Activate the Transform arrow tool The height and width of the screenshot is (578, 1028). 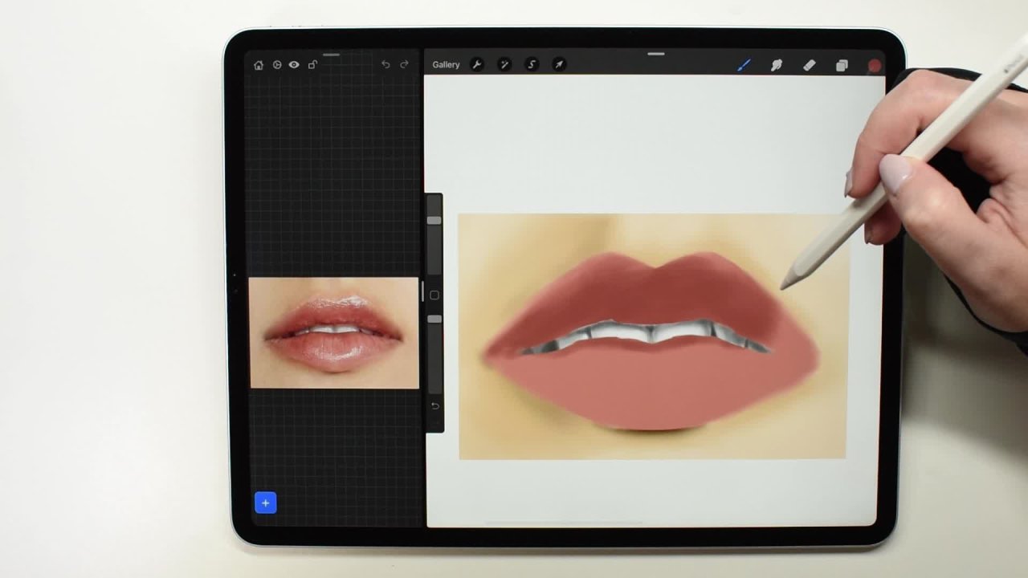click(x=559, y=65)
